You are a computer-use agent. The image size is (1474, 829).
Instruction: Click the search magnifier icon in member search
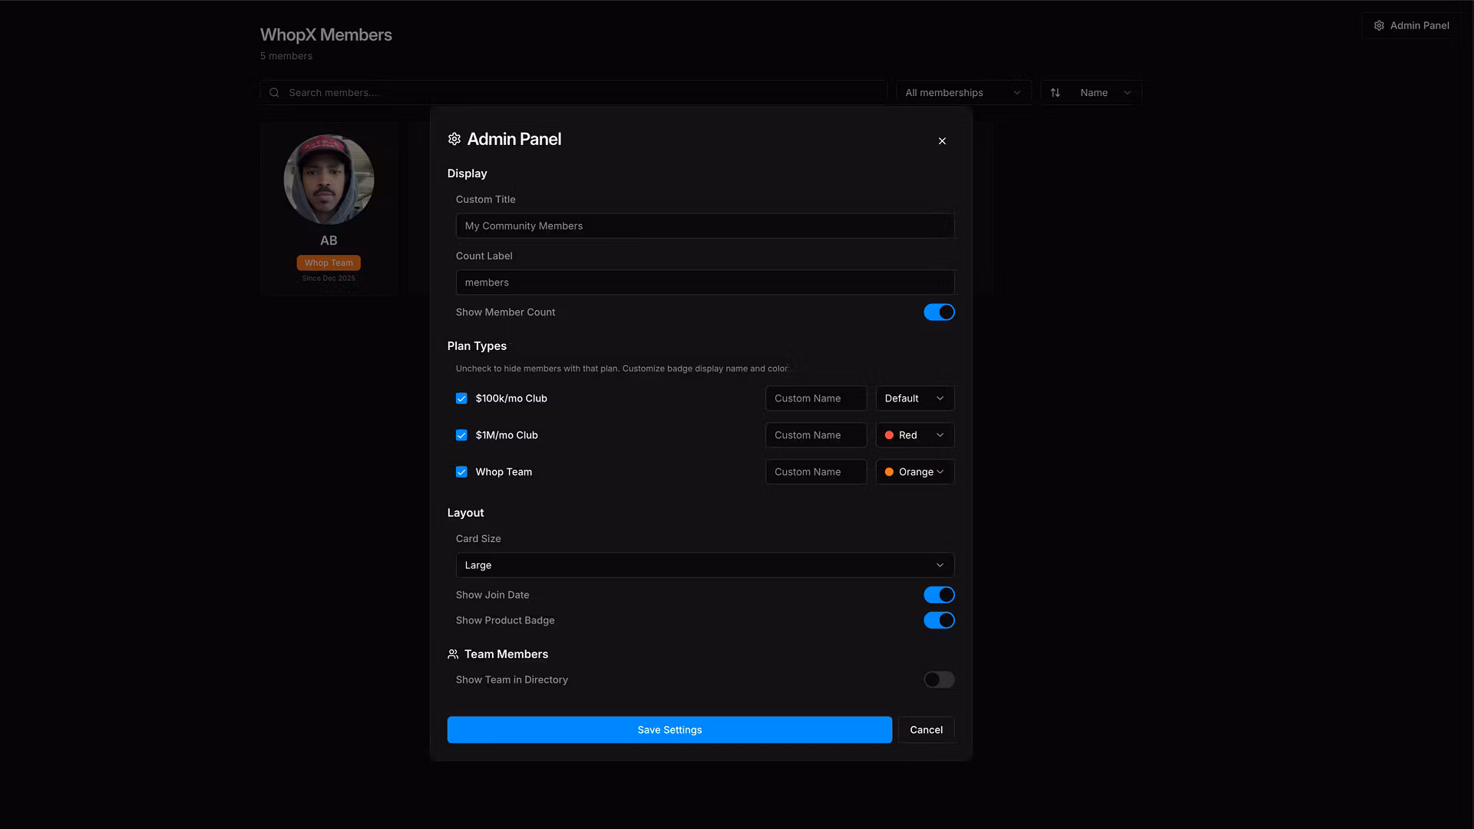pyautogui.click(x=274, y=92)
